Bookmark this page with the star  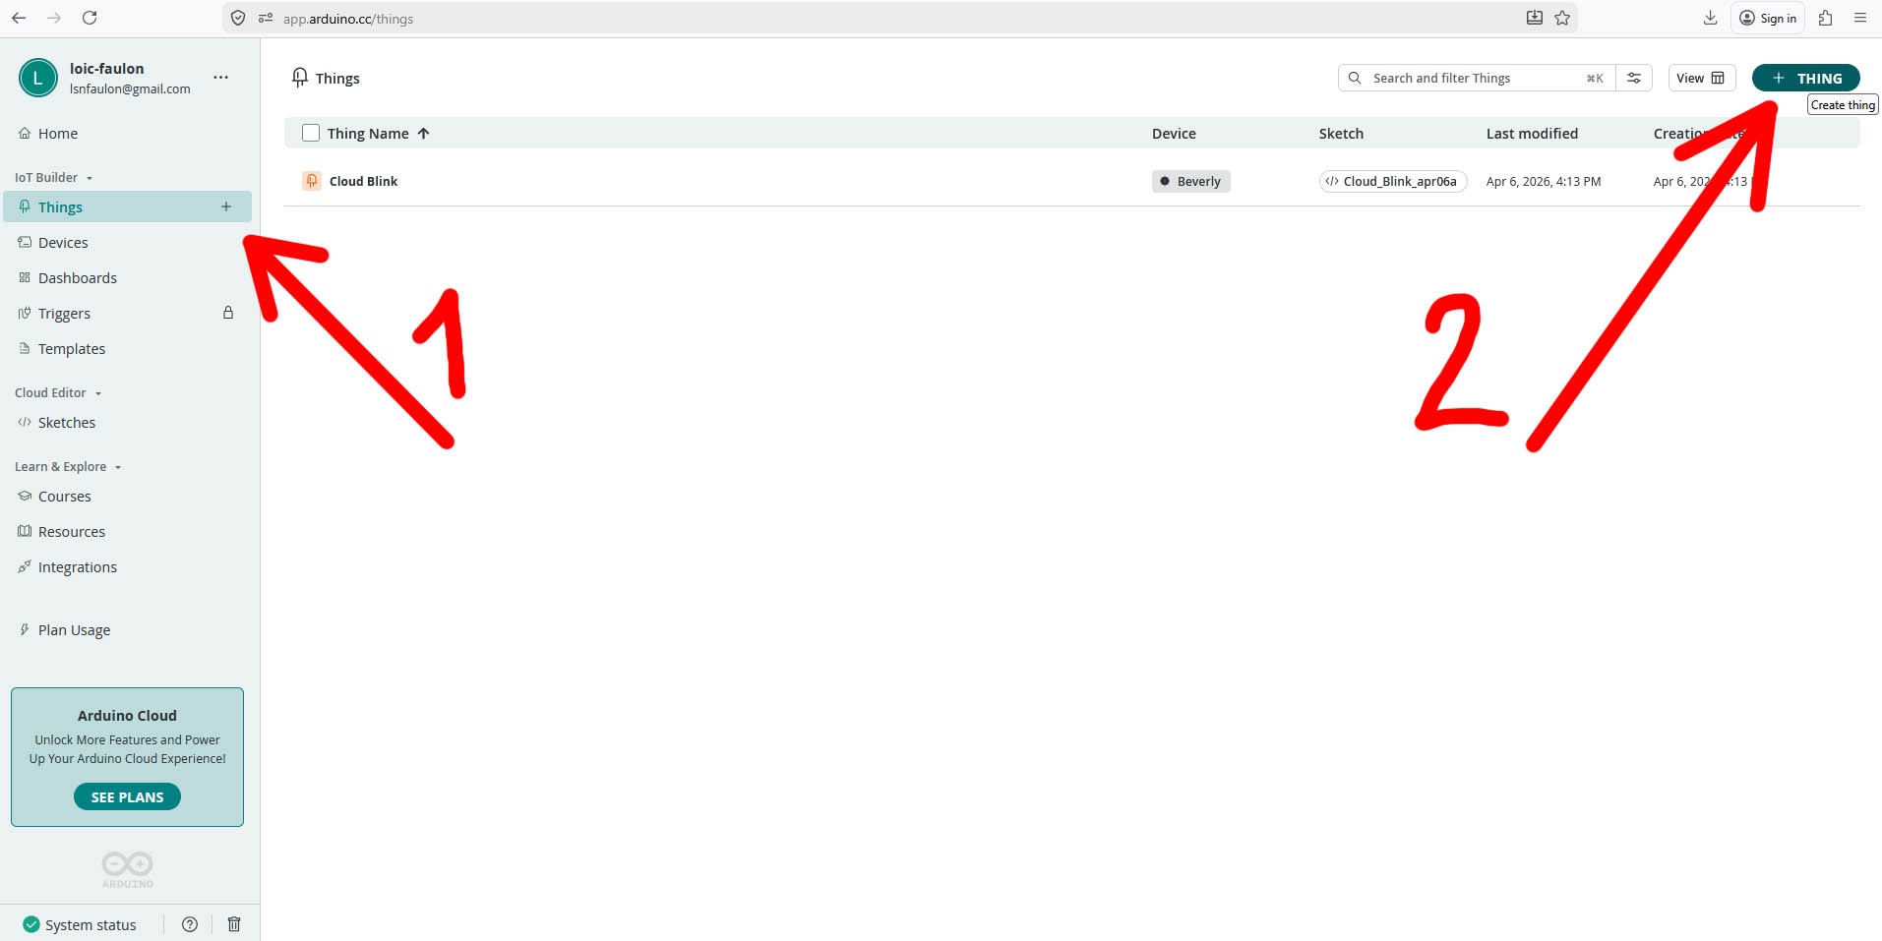pos(1562,18)
